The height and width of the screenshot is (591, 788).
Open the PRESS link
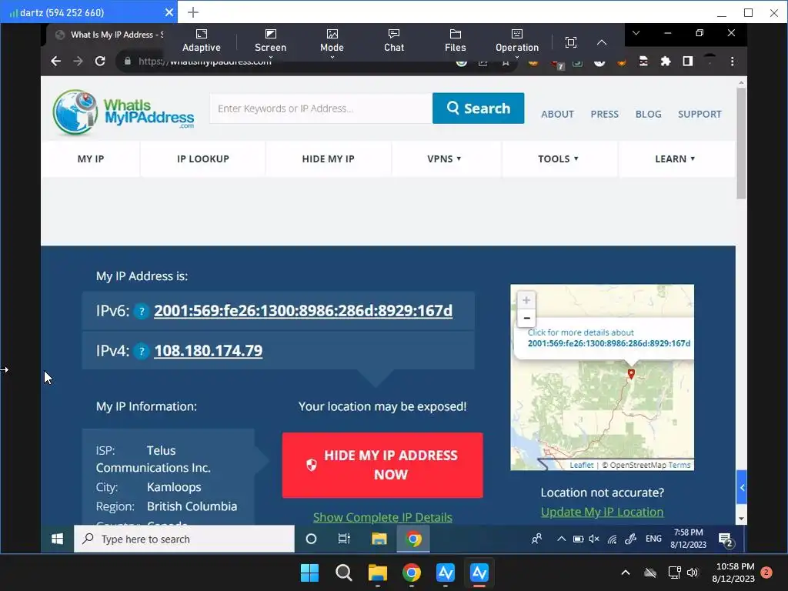(604, 114)
